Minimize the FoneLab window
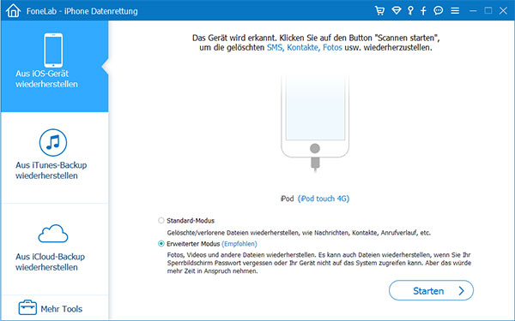 click(x=473, y=11)
